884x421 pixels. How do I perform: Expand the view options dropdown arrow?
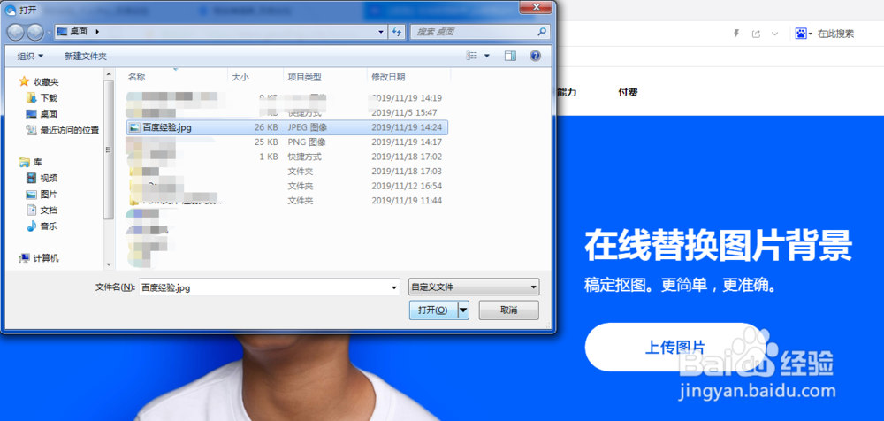(x=487, y=56)
